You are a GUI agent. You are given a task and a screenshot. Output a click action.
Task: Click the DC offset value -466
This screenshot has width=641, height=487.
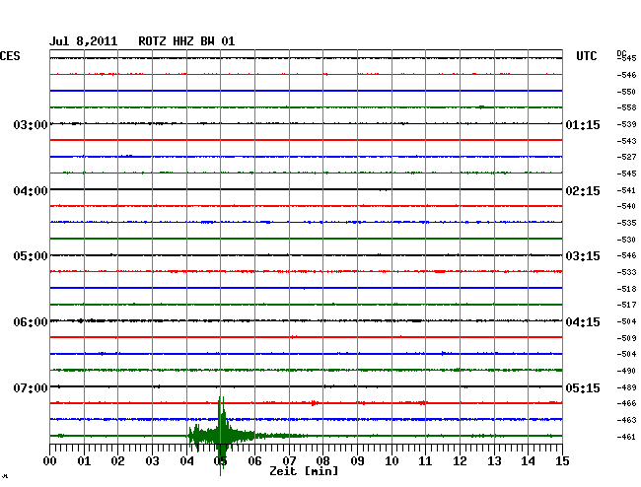click(626, 403)
